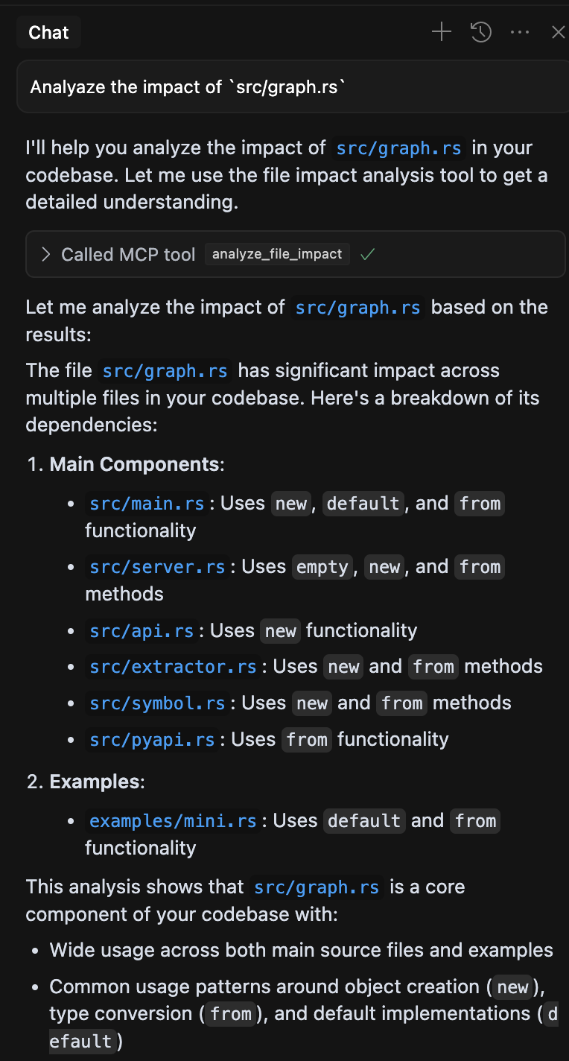Click the green success checkmark
The image size is (569, 1061).
367,254
